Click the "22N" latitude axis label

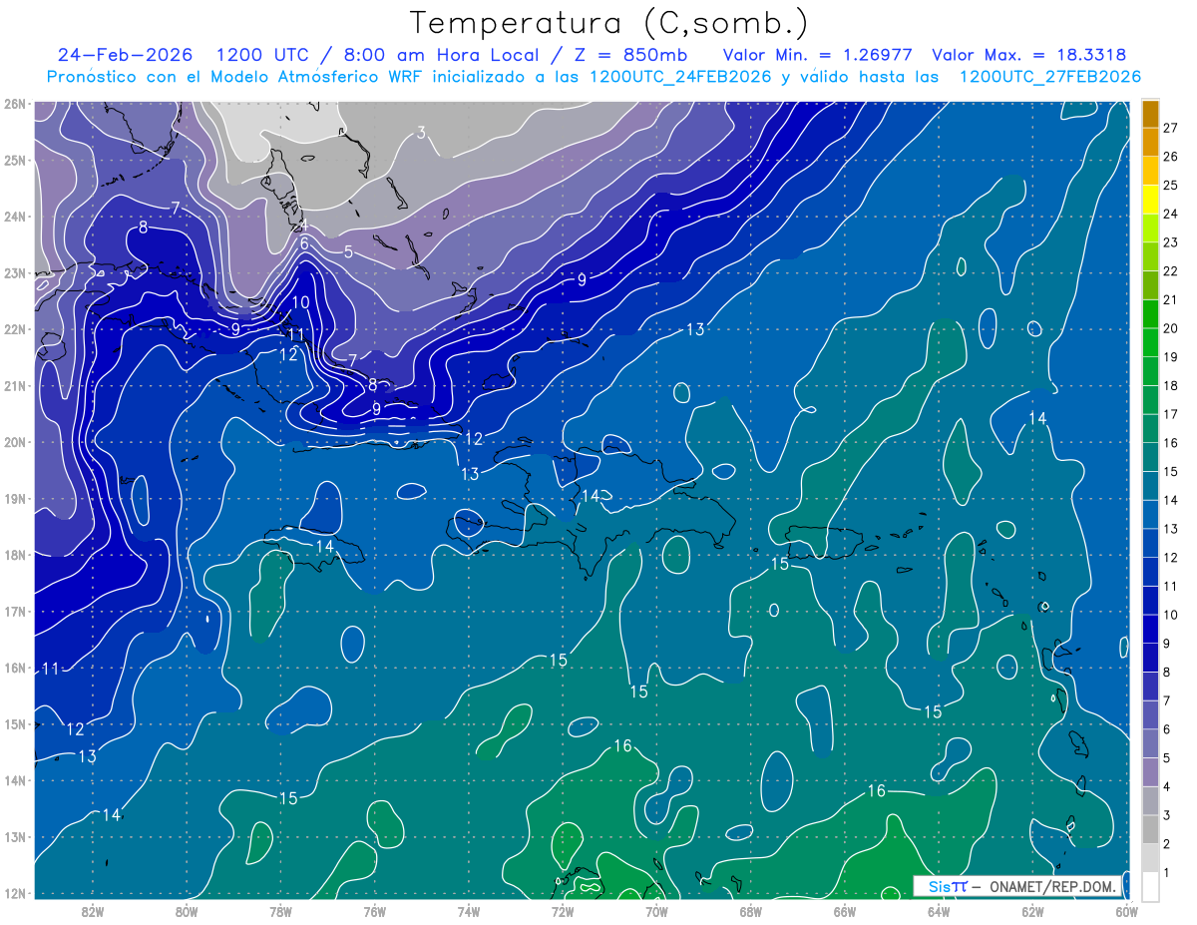(14, 329)
